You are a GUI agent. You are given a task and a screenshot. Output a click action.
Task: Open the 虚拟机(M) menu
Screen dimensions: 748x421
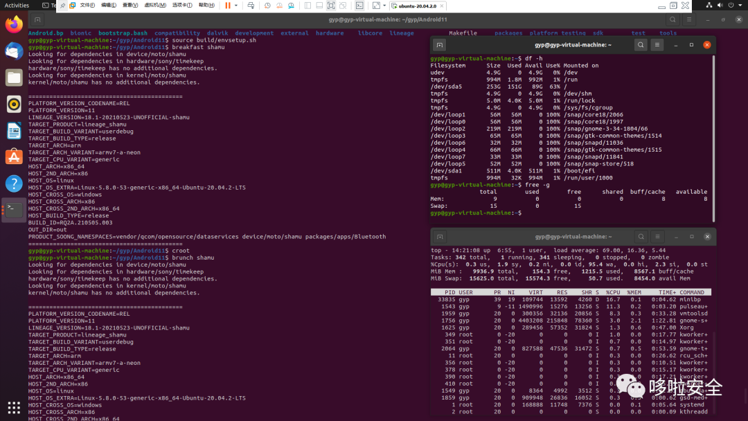[155, 6]
